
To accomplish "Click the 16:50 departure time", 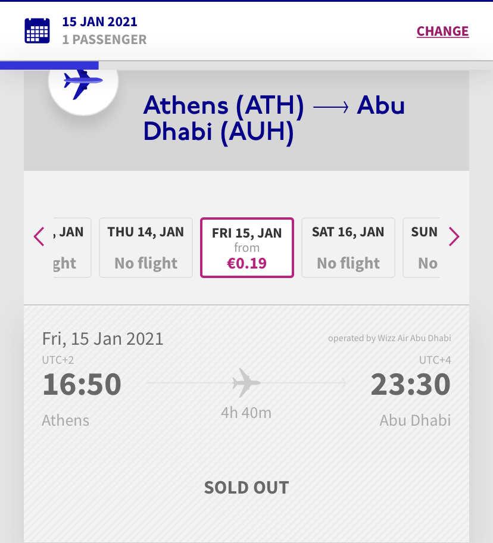I will [x=82, y=385].
